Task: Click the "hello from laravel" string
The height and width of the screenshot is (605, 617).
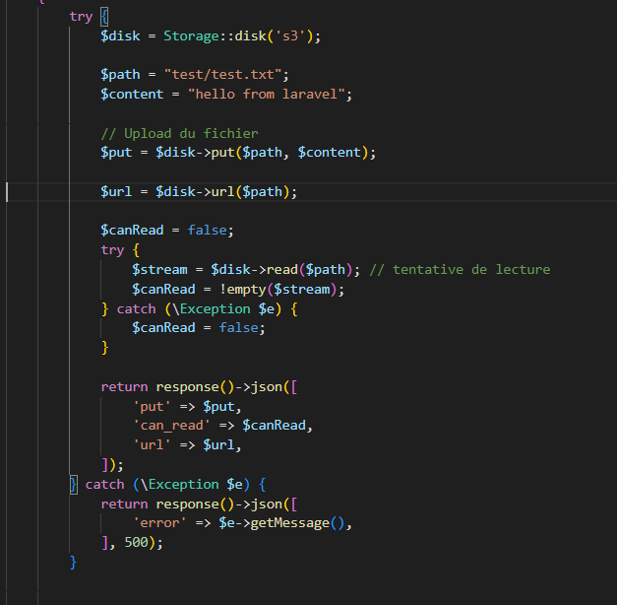Action: (270, 94)
